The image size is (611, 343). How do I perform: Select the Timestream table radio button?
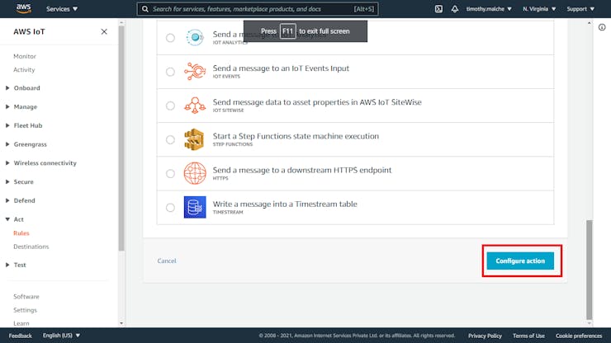170,208
